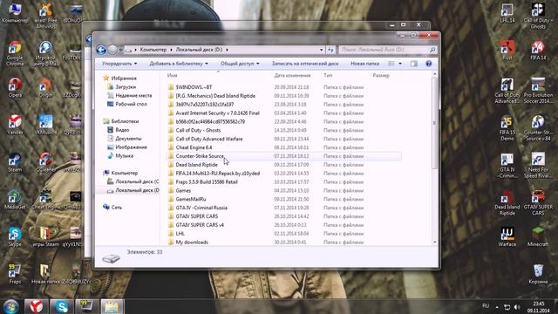Toggle the preview pane icon
The height and width of the screenshot is (314, 558).
414,64
